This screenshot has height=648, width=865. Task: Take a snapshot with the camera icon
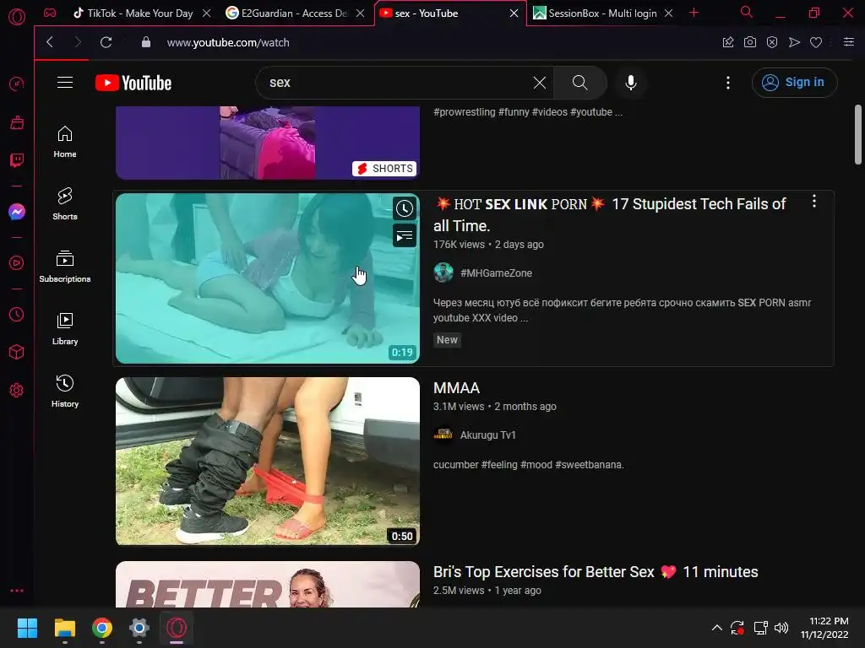click(750, 42)
